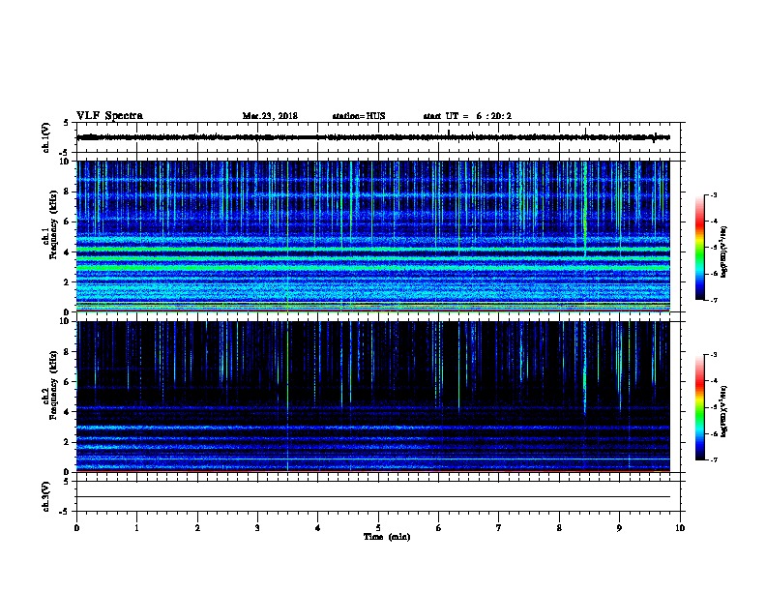Click time axis tick label "1"

click(137, 527)
